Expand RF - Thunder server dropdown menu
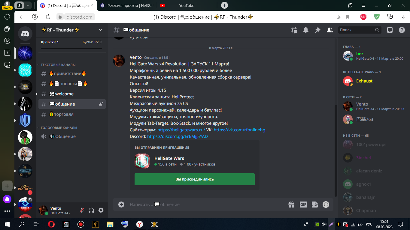410x230 pixels. tap(101, 30)
